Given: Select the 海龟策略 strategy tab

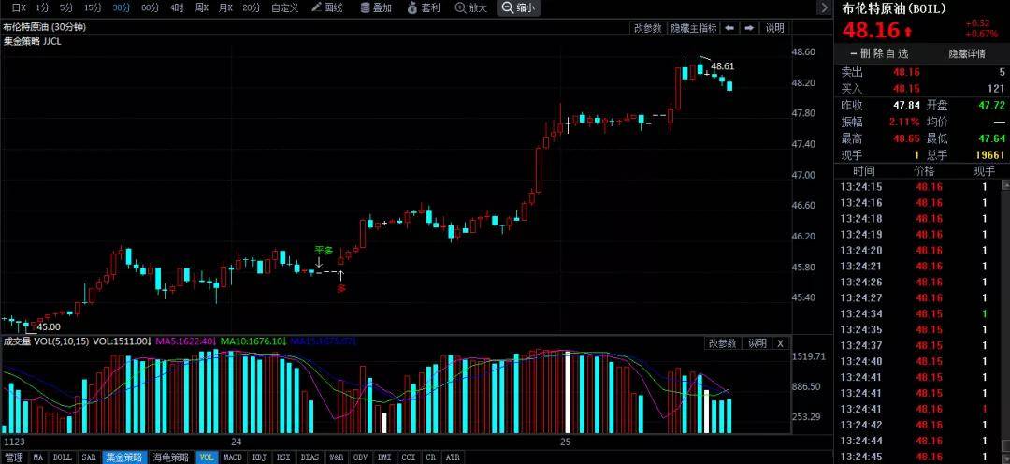Looking at the screenshot, I should [x=171, y=457].
